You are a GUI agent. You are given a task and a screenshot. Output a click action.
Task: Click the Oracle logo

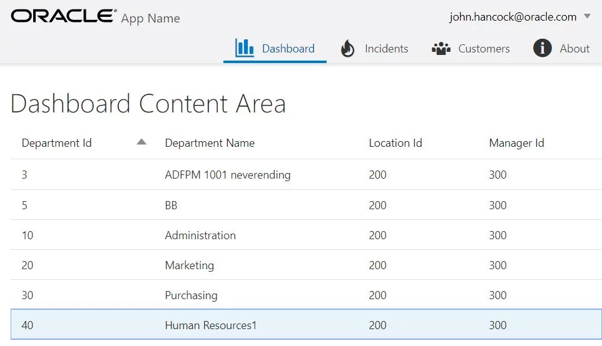point(64,16)
